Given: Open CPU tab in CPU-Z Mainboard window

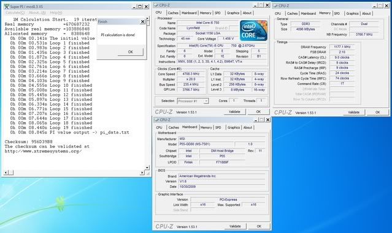Looking at the screenshot, I should (159, 128).
